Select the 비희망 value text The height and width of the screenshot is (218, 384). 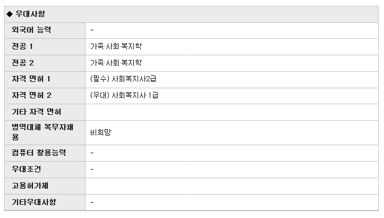[101, 132]
